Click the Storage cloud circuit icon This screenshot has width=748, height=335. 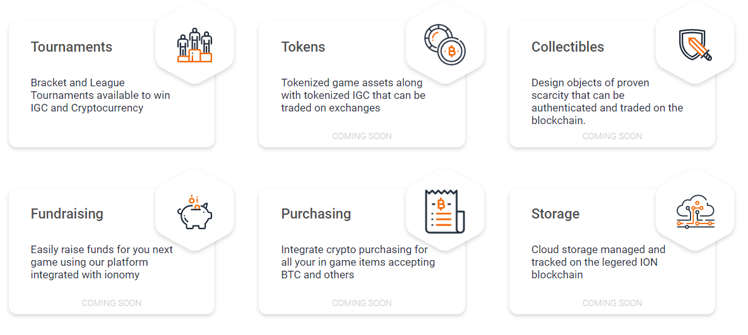696,212
